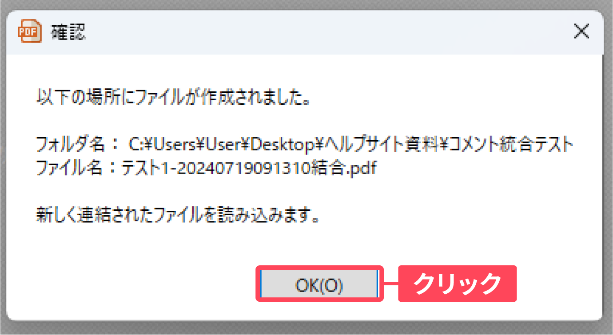
Task: Confirm by clicking the OK(O) button
Action: [x=319, y=285]
